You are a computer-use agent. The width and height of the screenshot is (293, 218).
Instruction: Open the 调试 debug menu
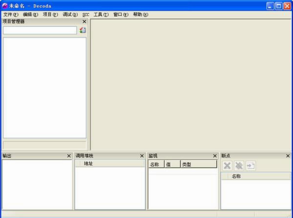click(70, 15)
